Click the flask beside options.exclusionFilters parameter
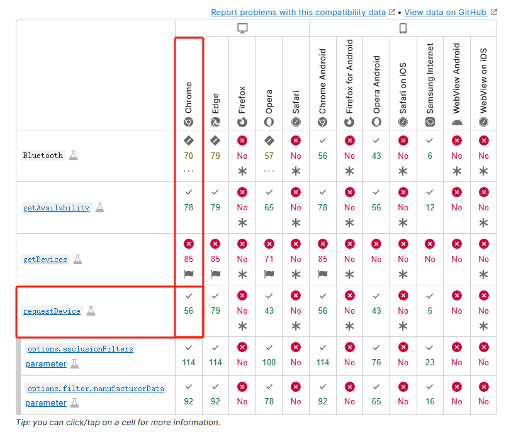 tap(75, 364)
